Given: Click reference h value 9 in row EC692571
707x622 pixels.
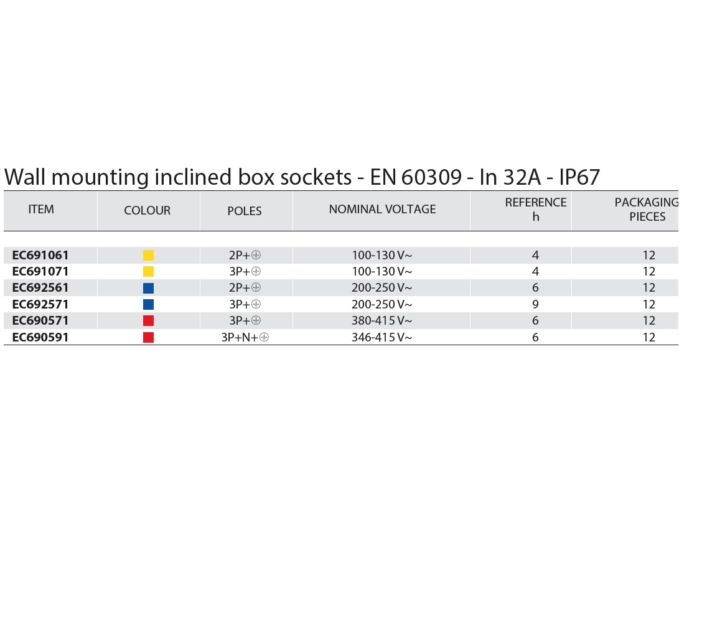Looking at the screenshot, I should pos(535,304).
